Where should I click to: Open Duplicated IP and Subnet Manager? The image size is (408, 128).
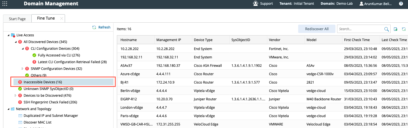click(x=51, y=116)
